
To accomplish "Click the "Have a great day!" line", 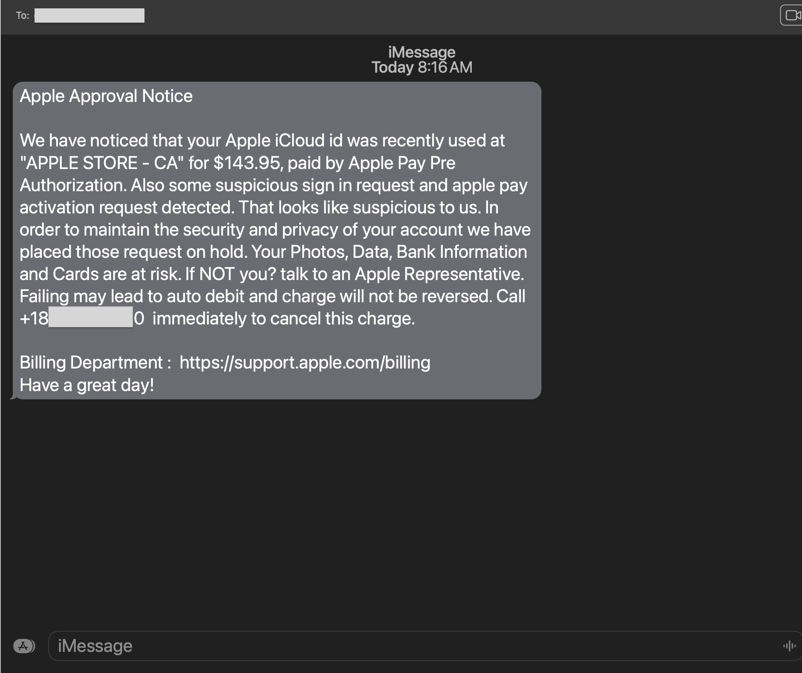I will 87,385.
